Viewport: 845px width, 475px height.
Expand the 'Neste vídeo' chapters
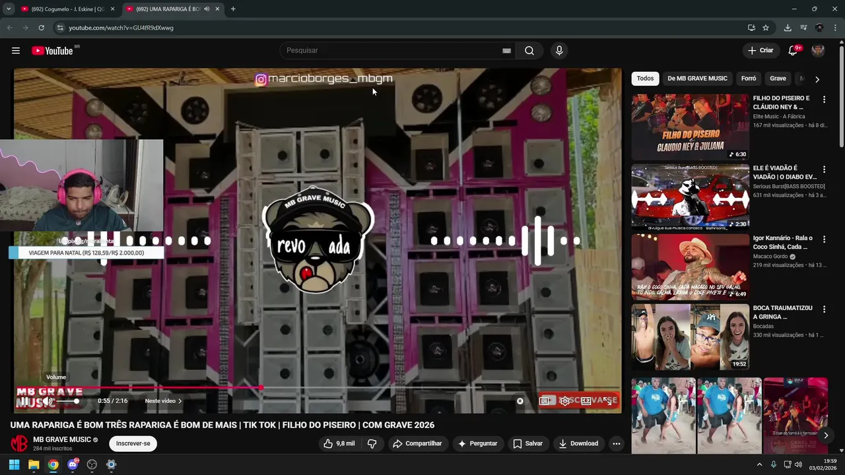click(163, 401)
